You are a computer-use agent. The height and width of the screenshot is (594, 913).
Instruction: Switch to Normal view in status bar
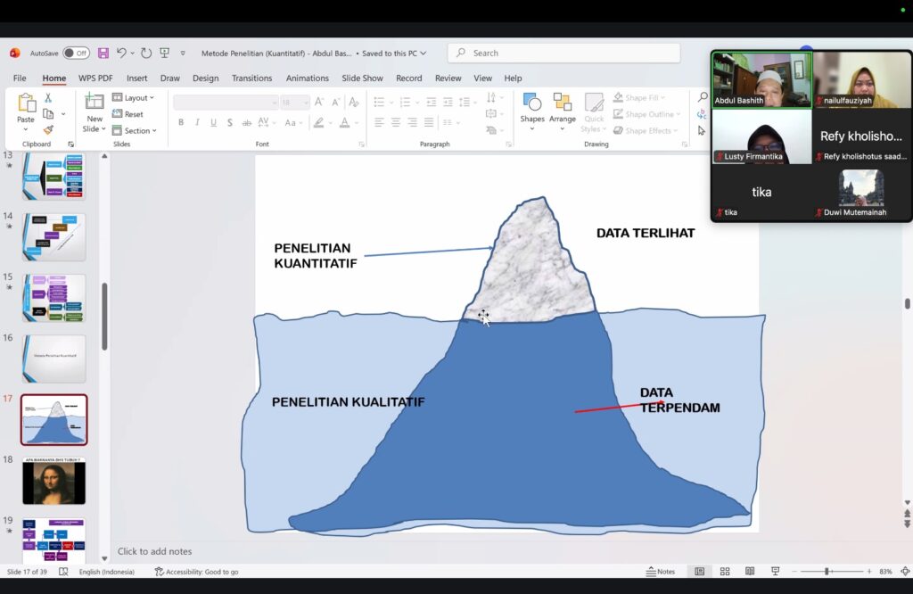click(700, 572)
